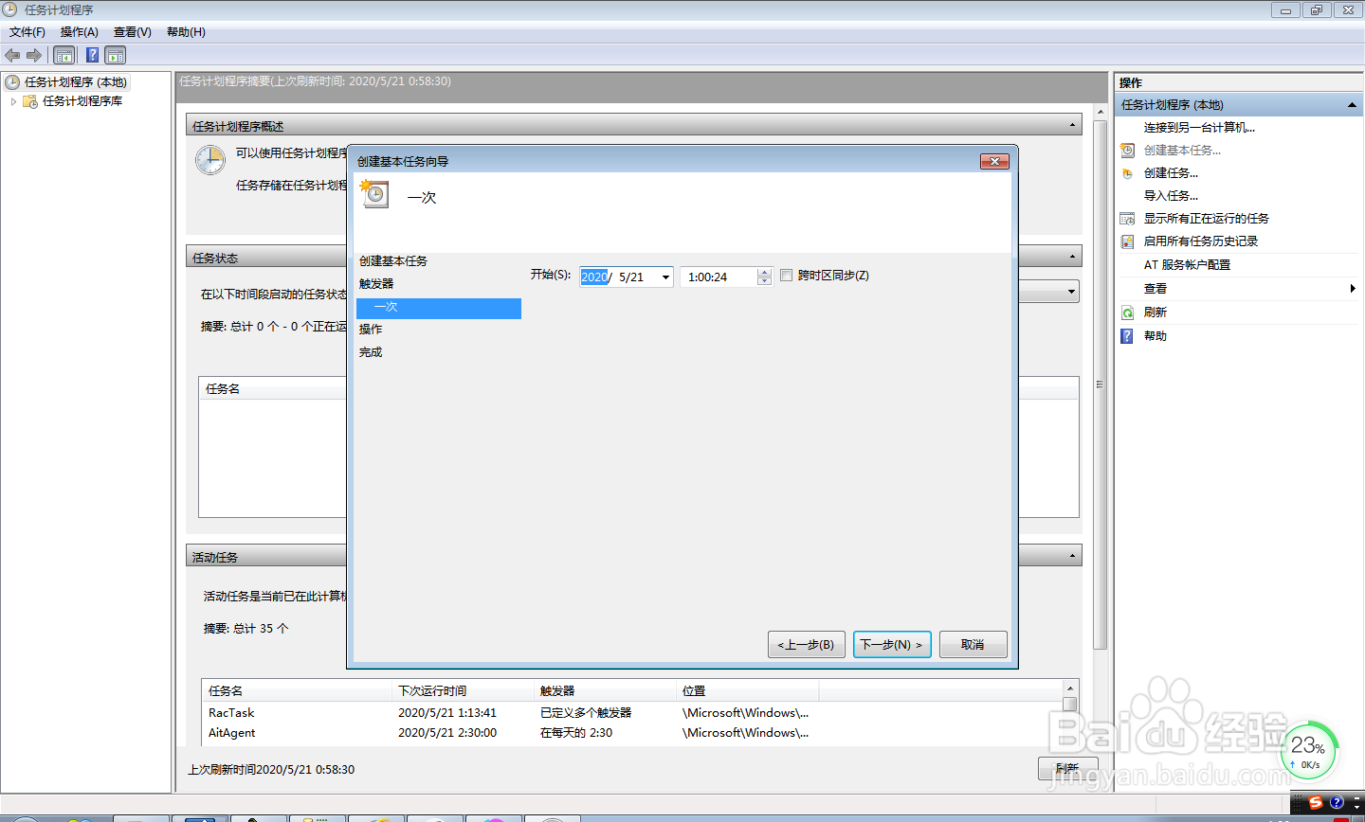The width and height of the screenshot is (1365, 822).
Task: Increase the time using the up stepper arrow
Action: [x=764, y=272]
